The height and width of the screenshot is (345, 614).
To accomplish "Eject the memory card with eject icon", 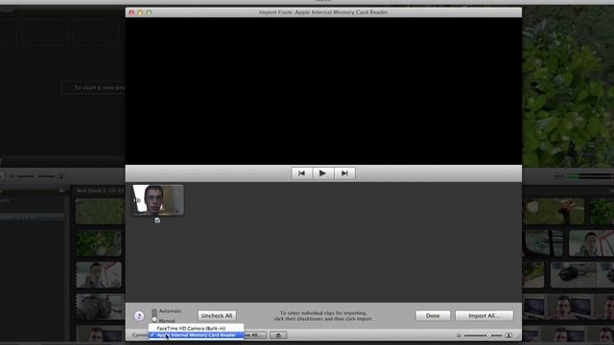I will tap(278, 335).
